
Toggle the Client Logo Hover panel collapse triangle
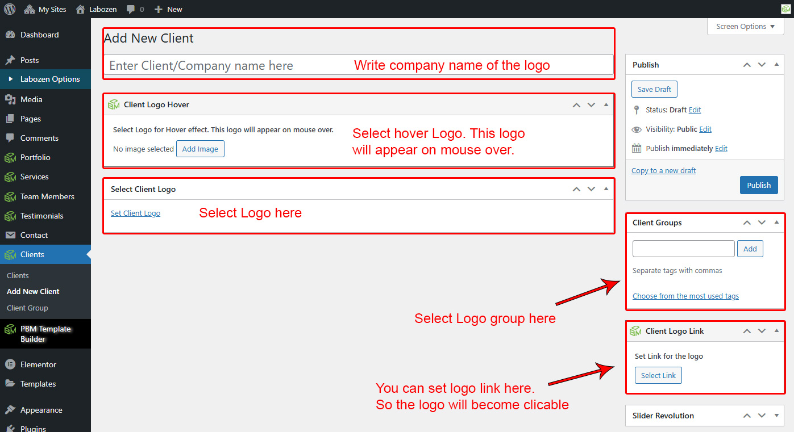pos(606,104)
